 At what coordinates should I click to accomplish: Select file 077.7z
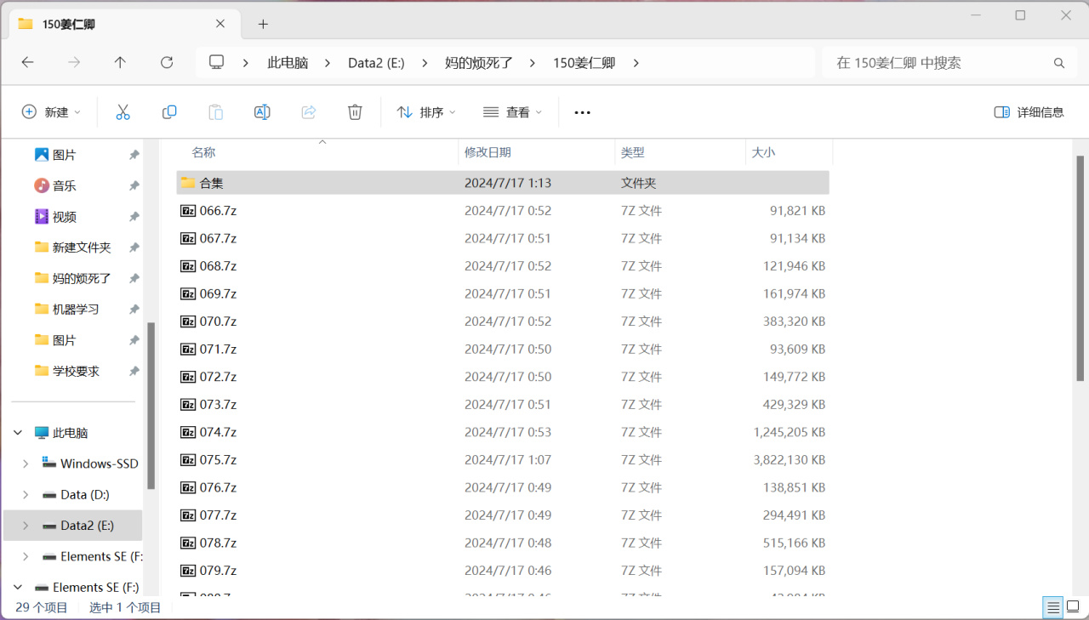[x=503, y=515]
